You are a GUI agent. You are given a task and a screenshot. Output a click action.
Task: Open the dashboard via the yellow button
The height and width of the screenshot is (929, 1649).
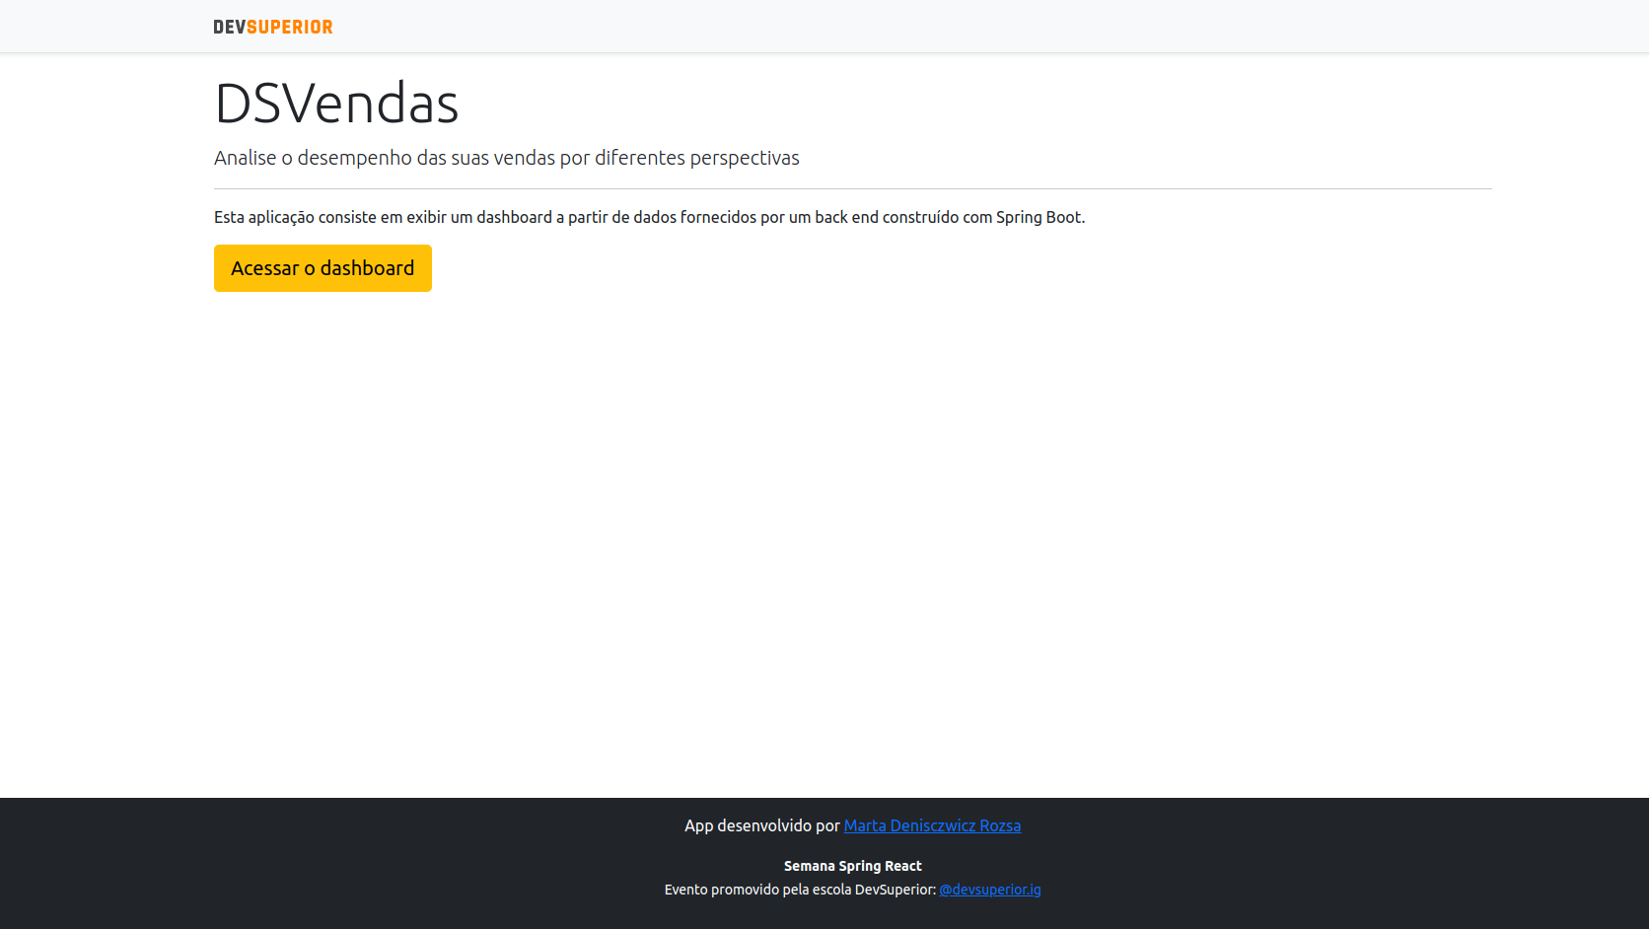click(x=323, y=267)
